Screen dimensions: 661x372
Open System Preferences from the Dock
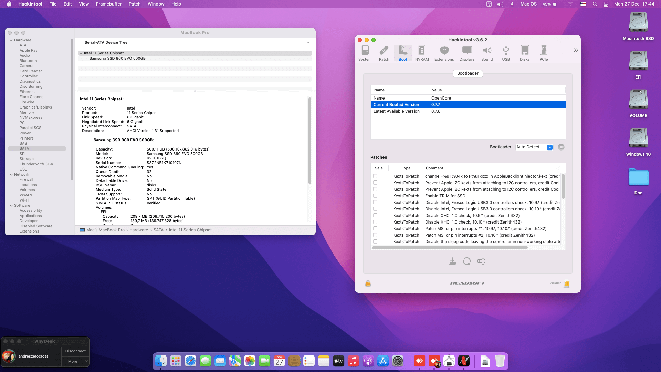[x=398, y=361]
